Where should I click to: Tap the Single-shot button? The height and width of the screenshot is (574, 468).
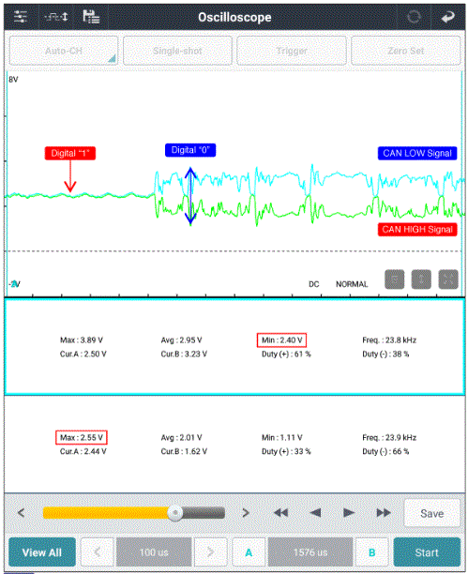[x=177, y=51]
